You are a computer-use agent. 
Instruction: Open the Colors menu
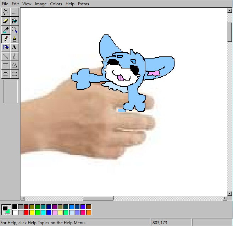point(56,4)
